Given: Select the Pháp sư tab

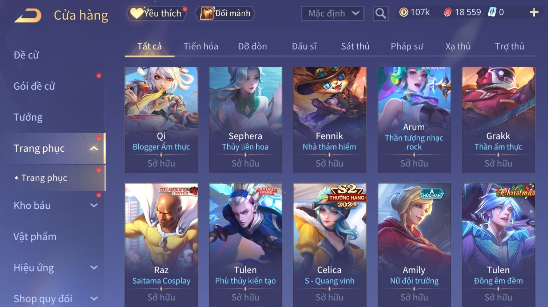Looking at the screenshot, I should click(407, 46).
